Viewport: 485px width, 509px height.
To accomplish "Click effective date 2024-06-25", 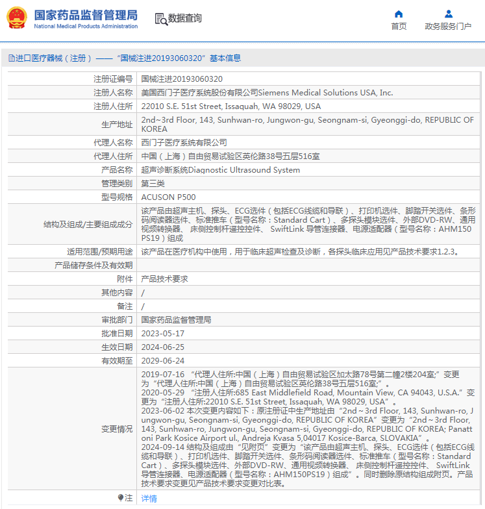I will pyautogui.click(x=162, y=347).
